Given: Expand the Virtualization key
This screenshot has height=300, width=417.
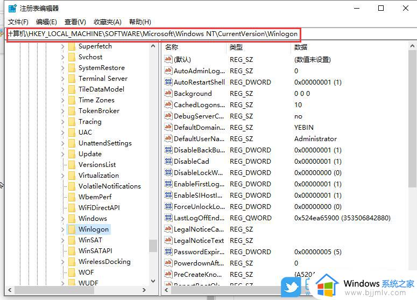Looking at the screenshot, I should (62, 176).
